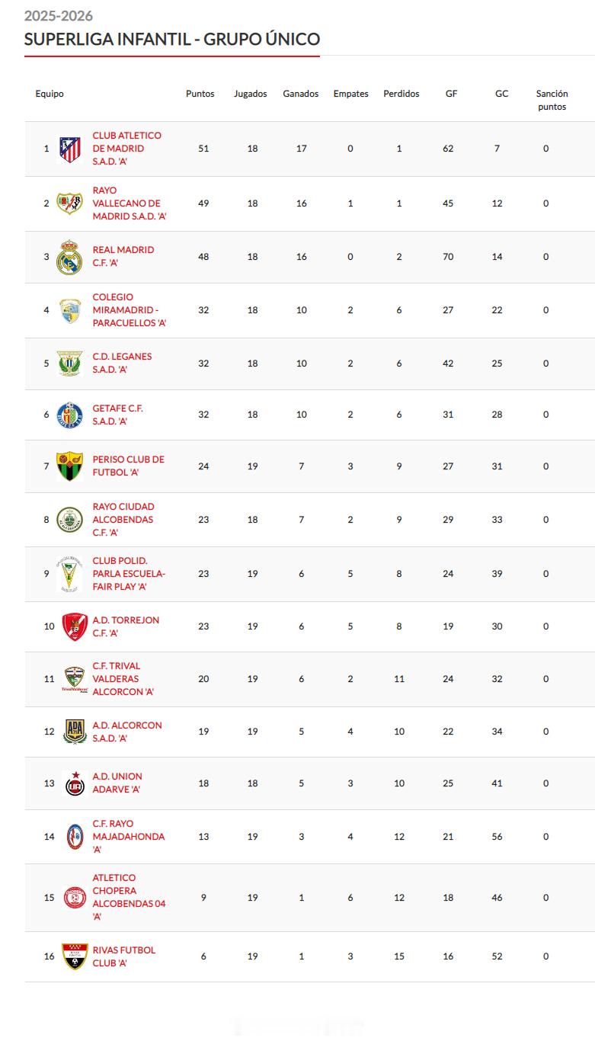This screenshot has width=595, height=1041.
Task: Click the Puntos column header
Action: (200, 94)
